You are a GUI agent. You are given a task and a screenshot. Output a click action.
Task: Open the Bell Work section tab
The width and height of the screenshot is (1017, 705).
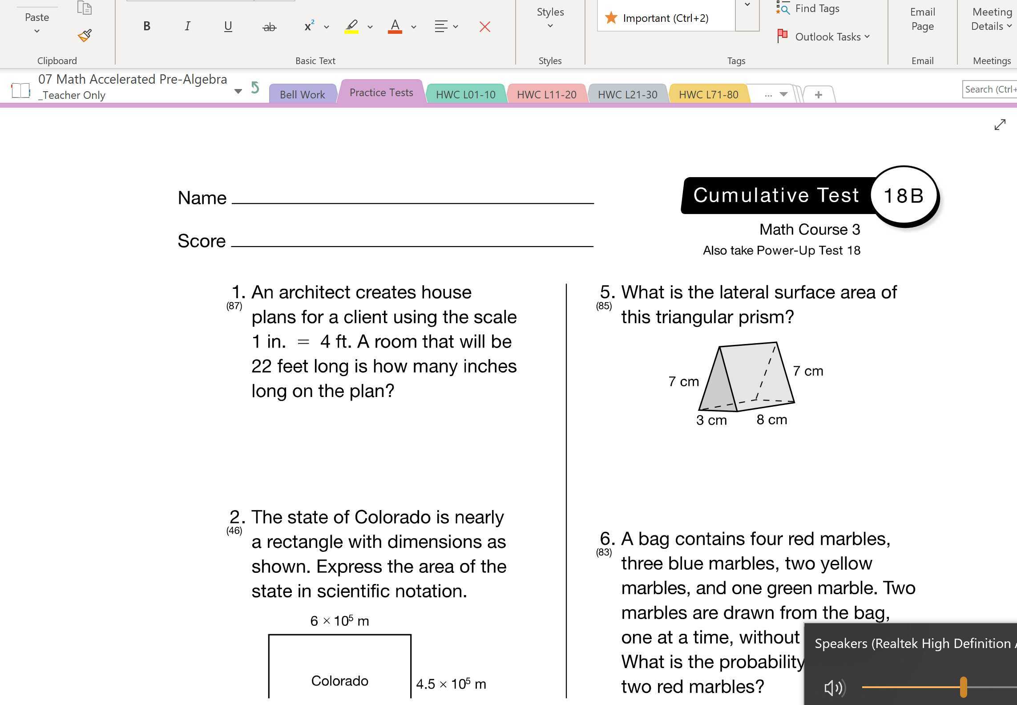pyautogui.click(x=302, y=94)
